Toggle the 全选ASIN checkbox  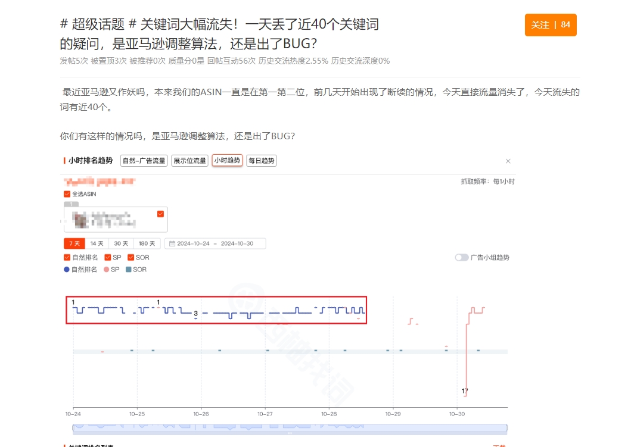click(67, 194)
